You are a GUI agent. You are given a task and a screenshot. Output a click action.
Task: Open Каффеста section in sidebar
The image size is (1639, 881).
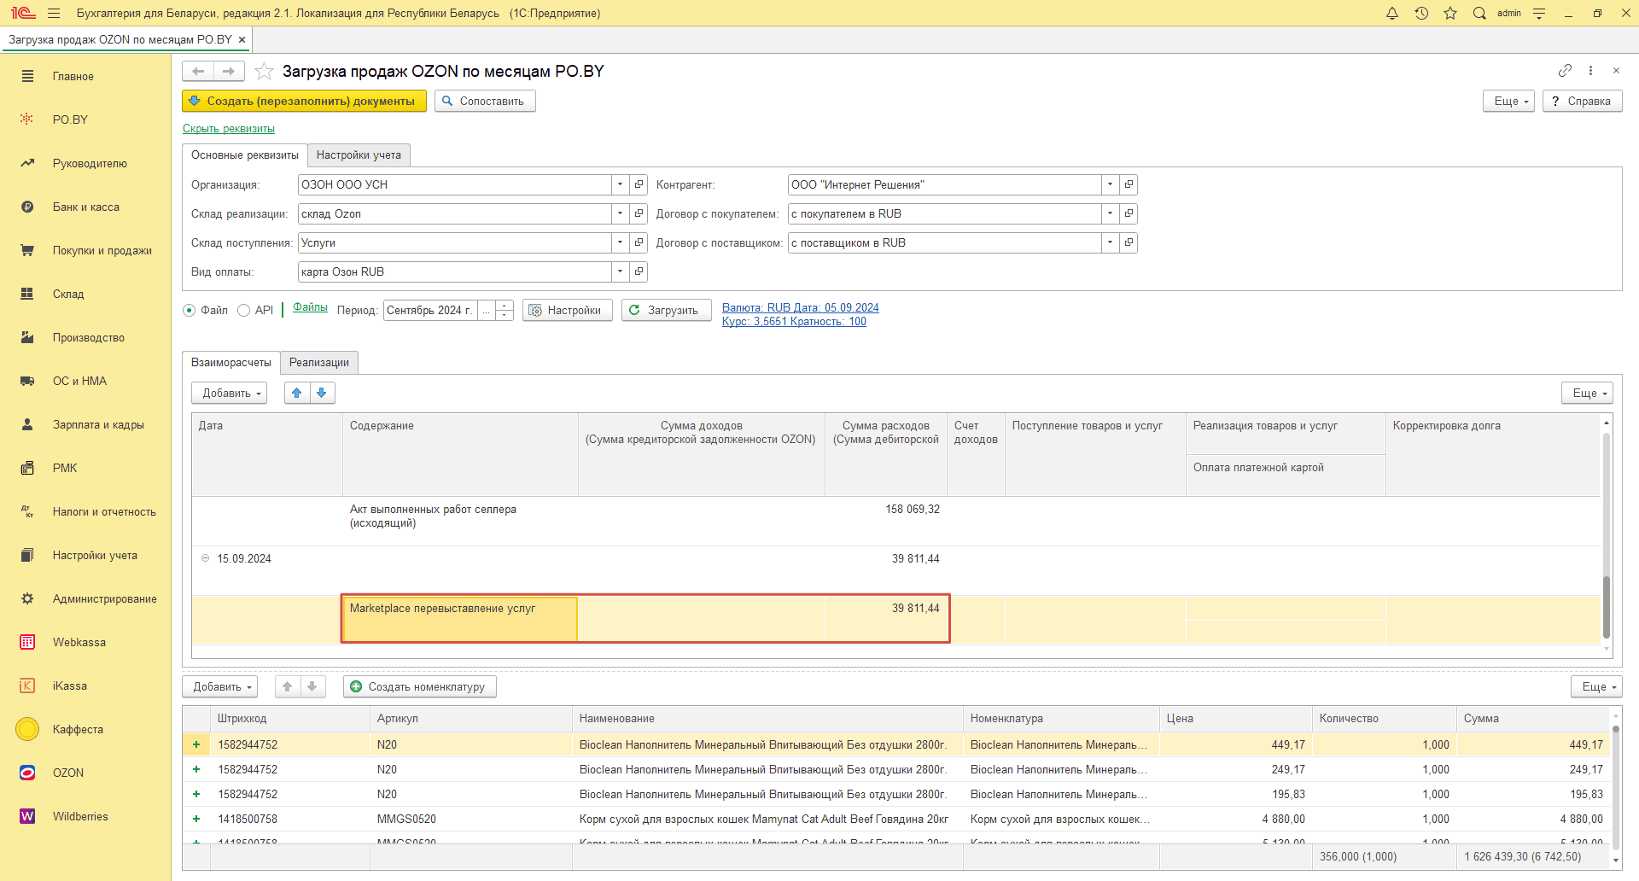[78, 729]
